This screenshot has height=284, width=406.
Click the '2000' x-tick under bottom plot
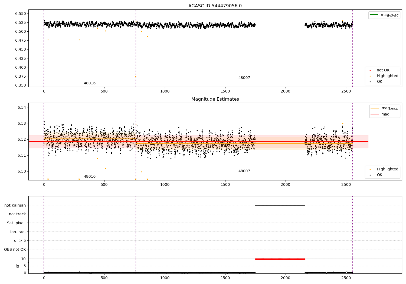coord(286,278)
